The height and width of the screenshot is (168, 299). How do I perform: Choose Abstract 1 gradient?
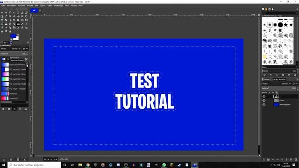click(x=14, y=93)
